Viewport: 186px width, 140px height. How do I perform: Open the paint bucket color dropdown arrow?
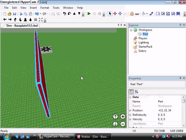coord(147,14)
